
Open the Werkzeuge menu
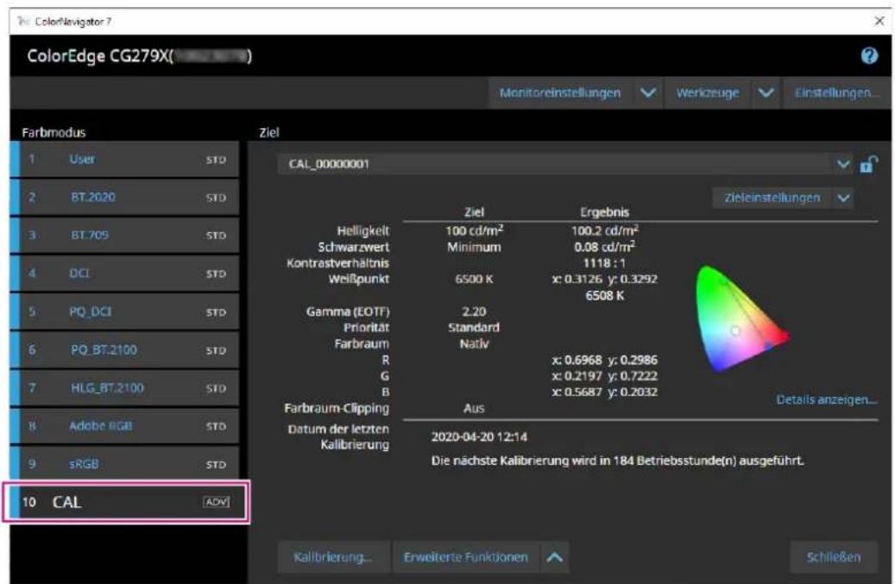(x=707, y=92)
